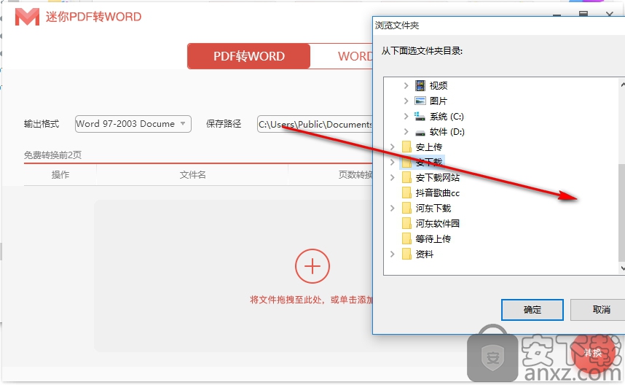Expand the 图片 tree node
This screenshot has height=385, width=625.
406,101
